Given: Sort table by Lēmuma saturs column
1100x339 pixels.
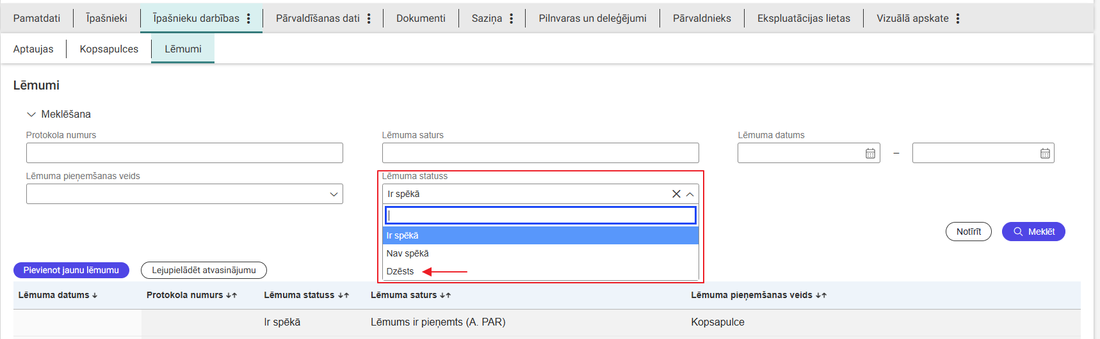Looking at the screenshot, I should (x=446, y=296).
